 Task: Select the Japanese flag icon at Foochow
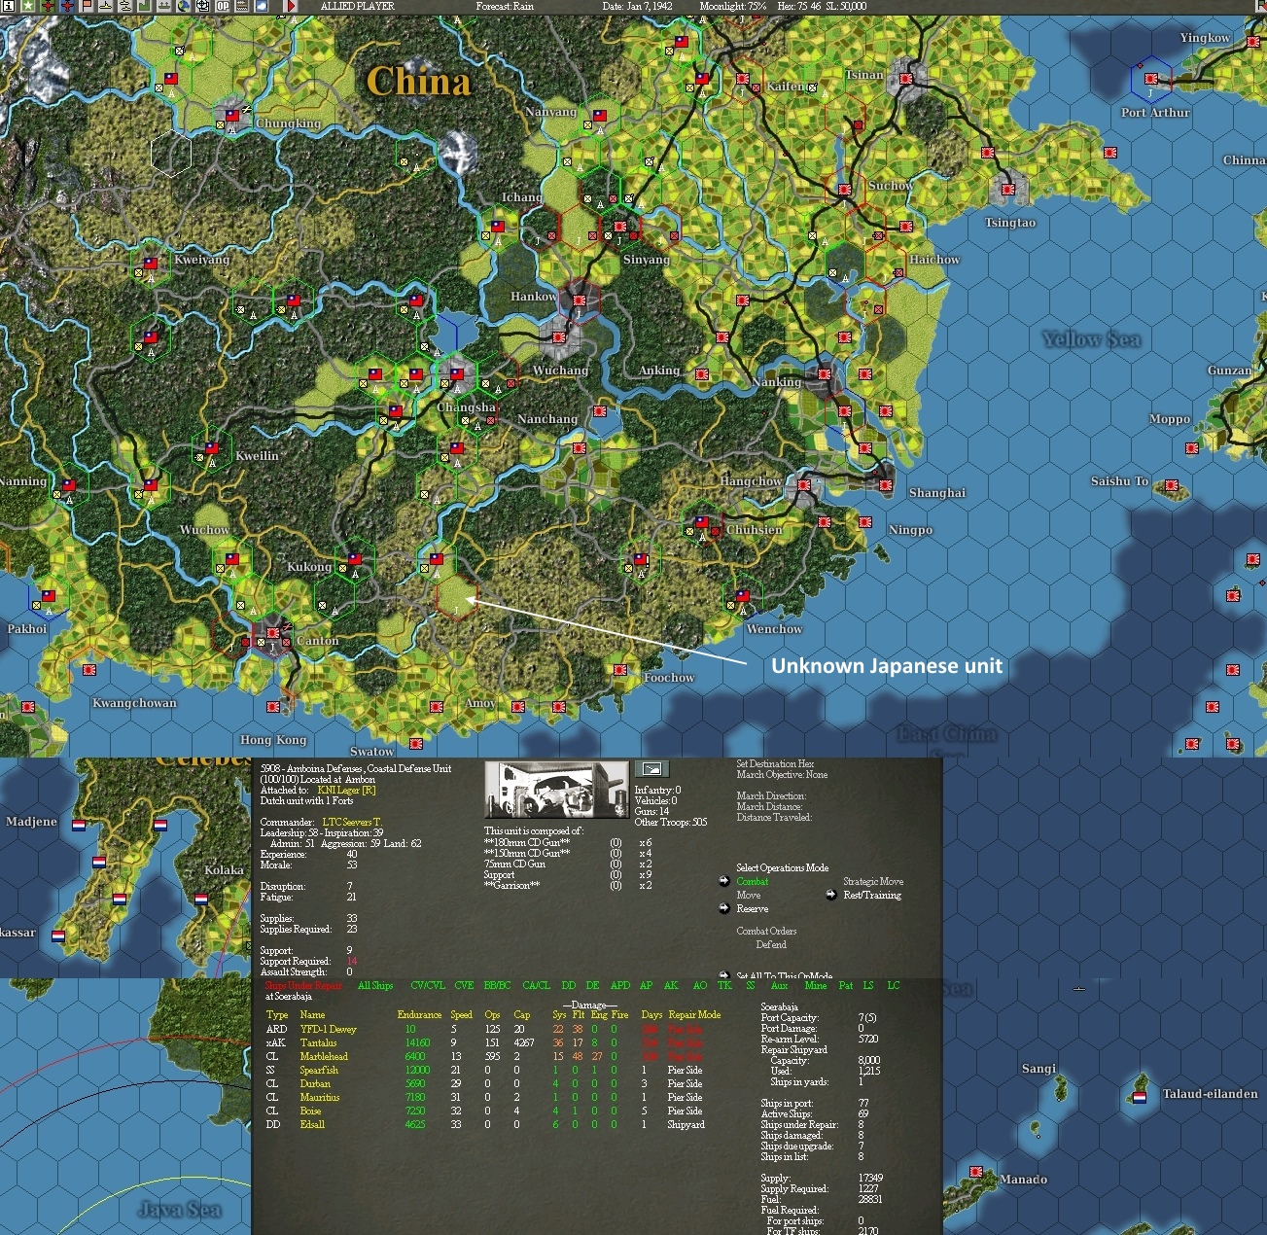point(620,670)
